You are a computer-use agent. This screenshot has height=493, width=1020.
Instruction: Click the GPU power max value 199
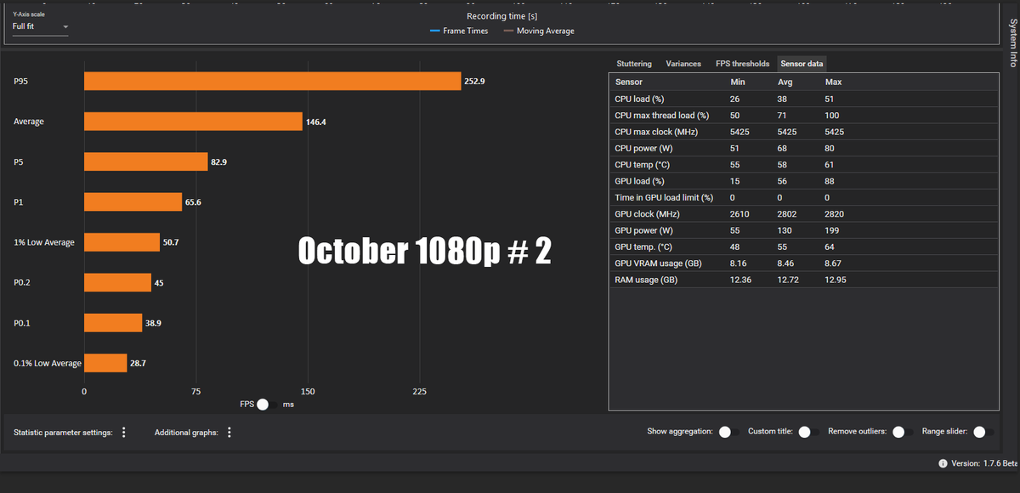click(832, 229)
